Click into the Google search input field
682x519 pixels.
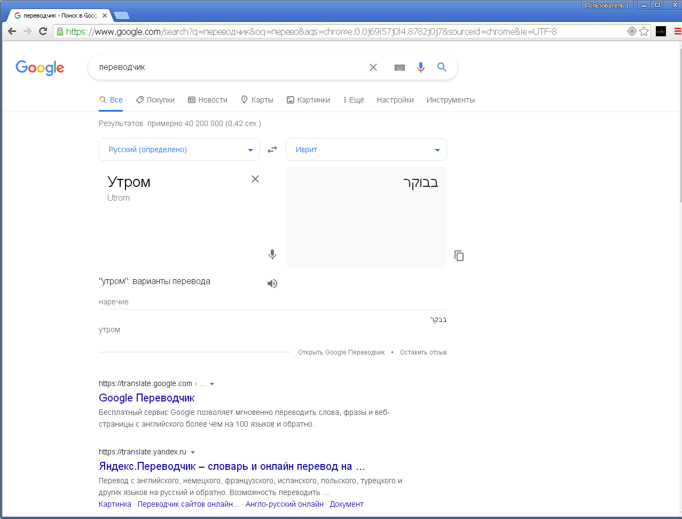tap(230, 67)
